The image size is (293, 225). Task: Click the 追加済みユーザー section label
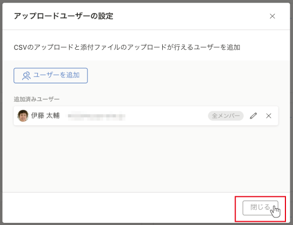point(37,99)
